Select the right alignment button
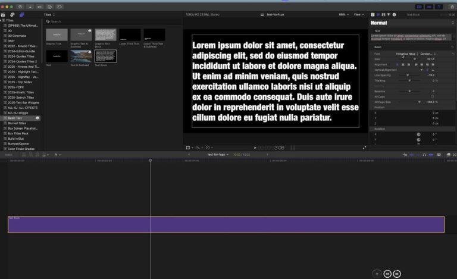The image size is (457, 279). pyautogui.click(x=409, y=65)
